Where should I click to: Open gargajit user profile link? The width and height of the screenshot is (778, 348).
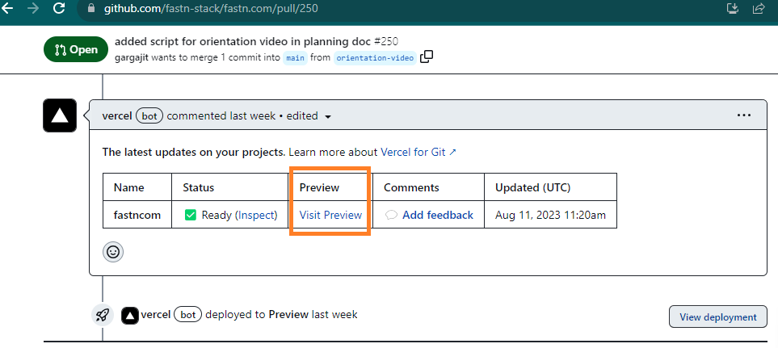(132, 57)
